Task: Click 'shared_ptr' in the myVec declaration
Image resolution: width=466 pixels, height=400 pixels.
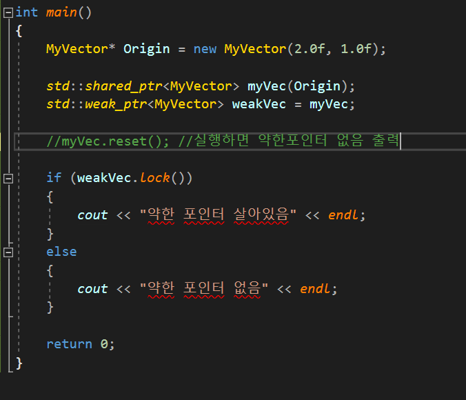Action: pos(123,86)
